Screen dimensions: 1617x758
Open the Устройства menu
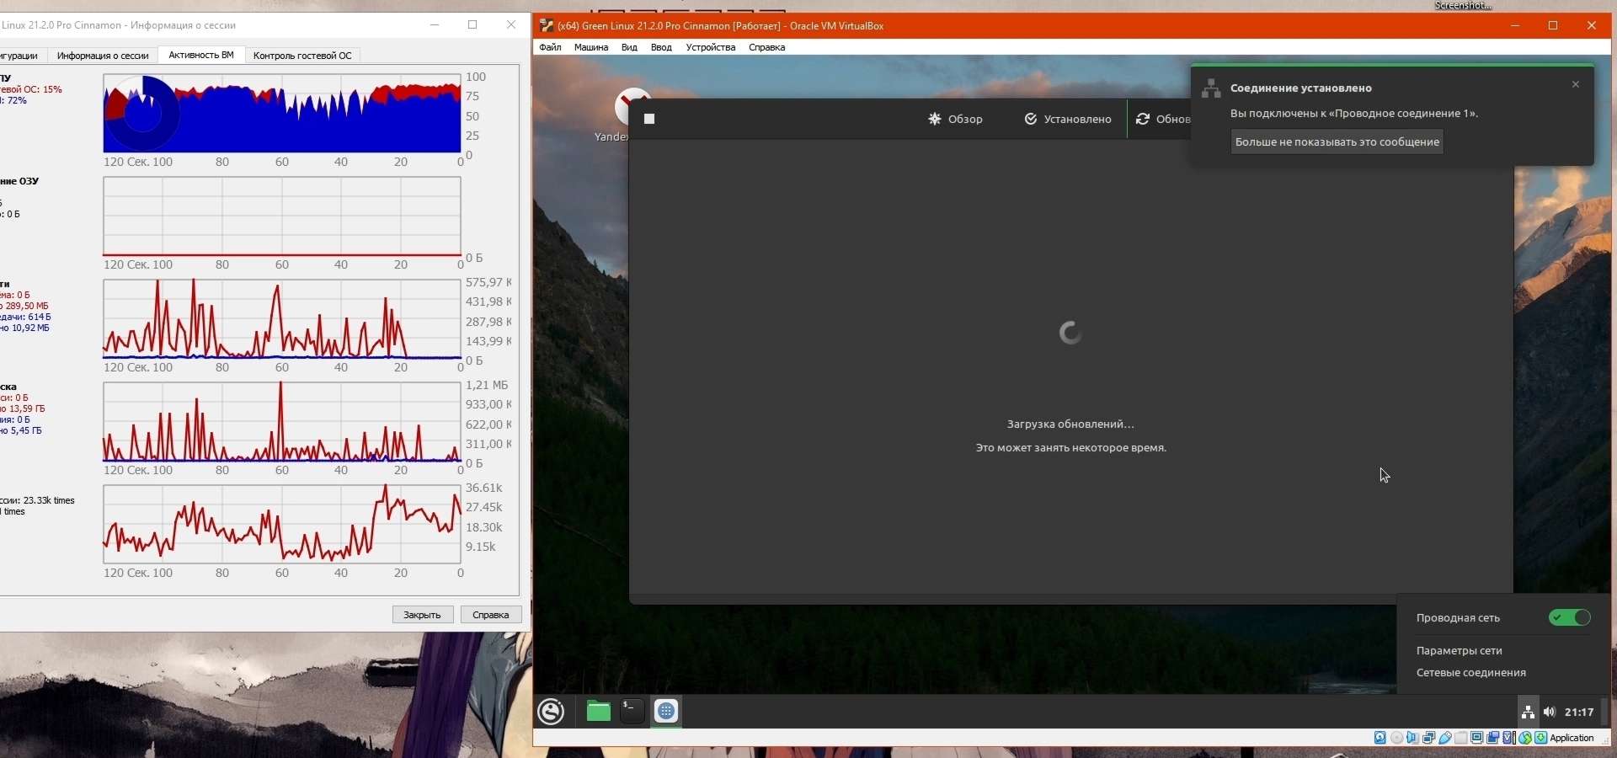[x=711, y=47]
